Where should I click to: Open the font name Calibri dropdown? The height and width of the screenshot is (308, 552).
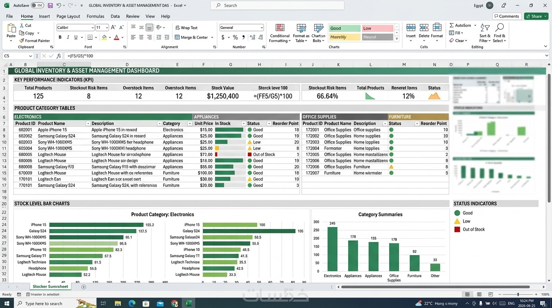(x=92, y=28)
